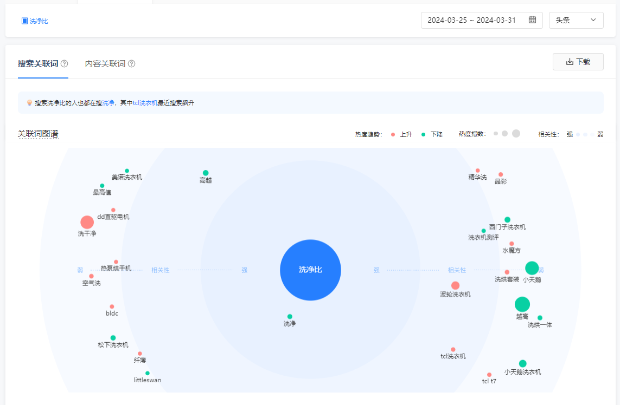The width and height of the screenshot is (620, 405).
Task: Click the 西门子洗衣机 keyword label
Action: pos(507,227)
